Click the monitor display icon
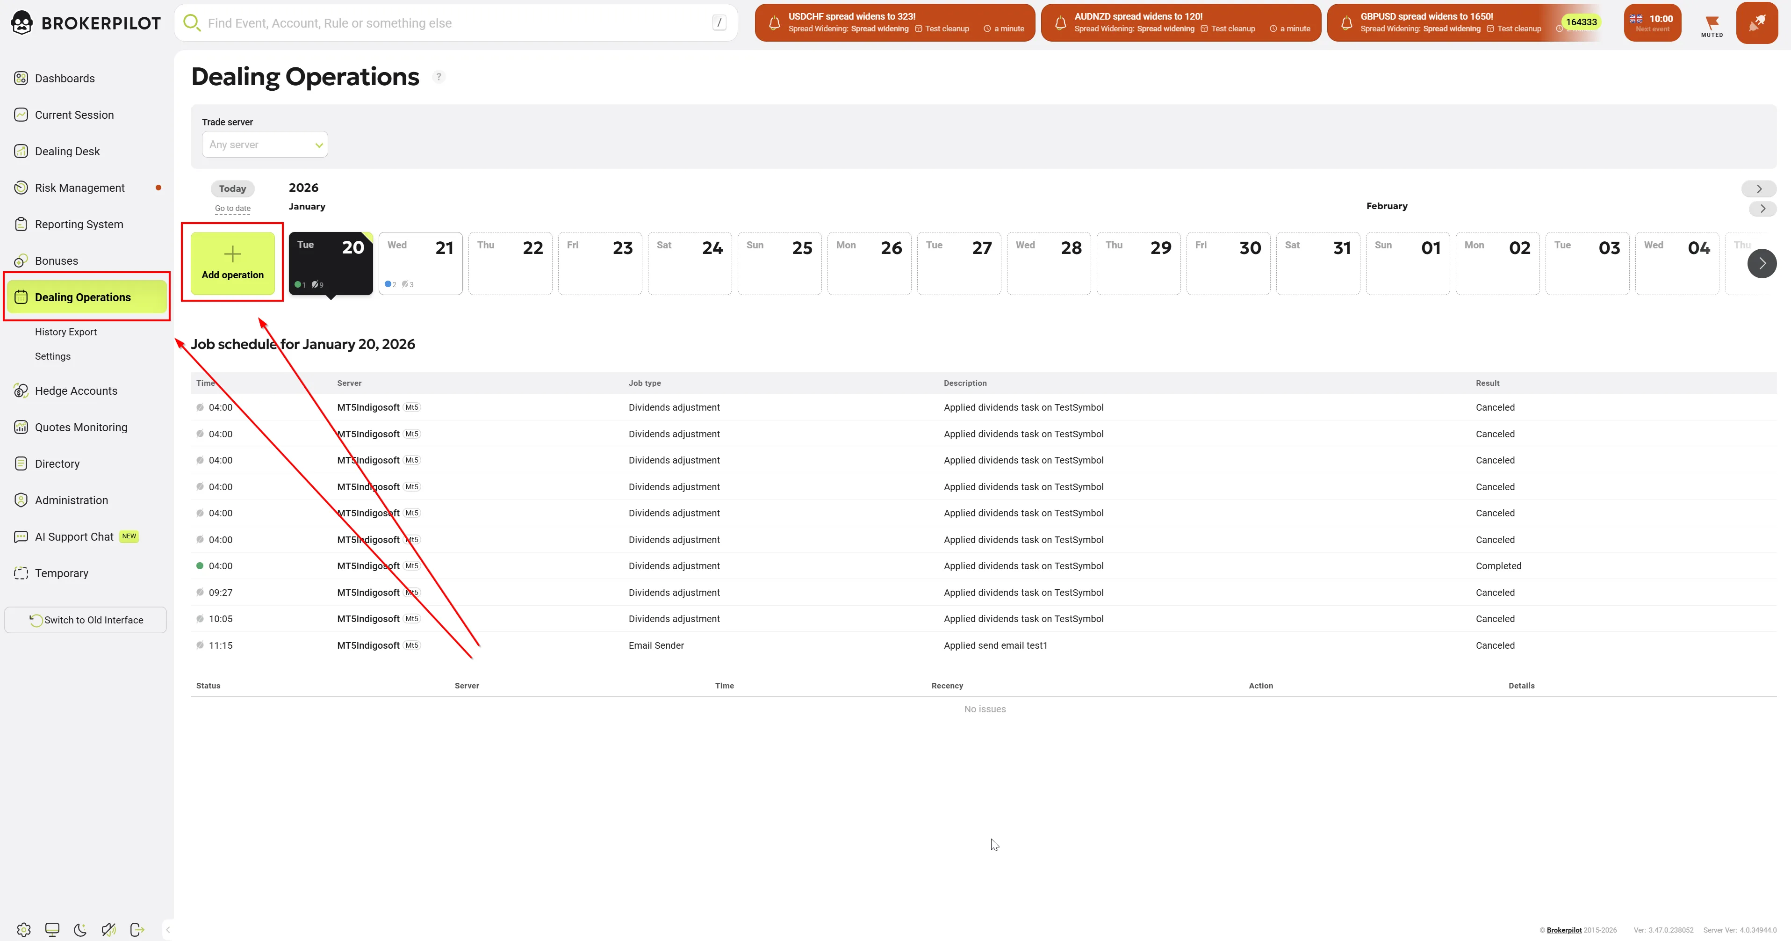This screenshot has height=941, width=1791. click(x=52, y=929)
